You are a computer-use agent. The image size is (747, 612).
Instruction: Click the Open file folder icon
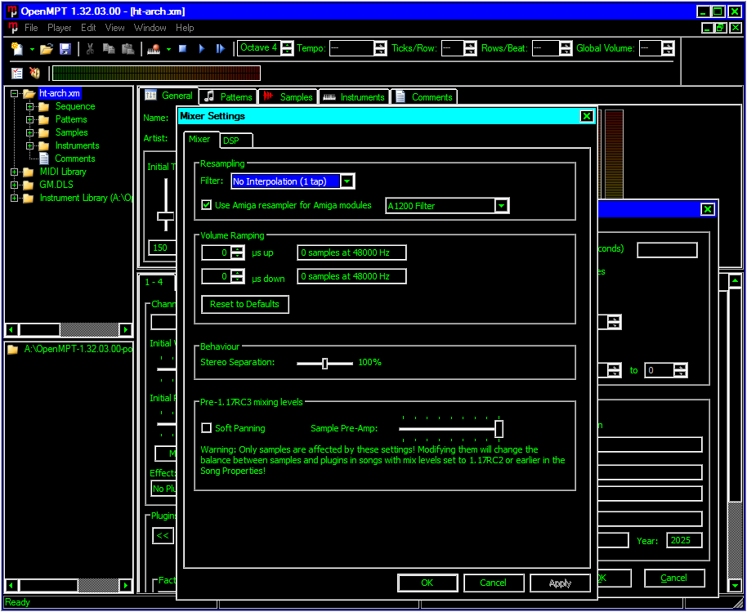pyautogui.click(x=47, y=48)
